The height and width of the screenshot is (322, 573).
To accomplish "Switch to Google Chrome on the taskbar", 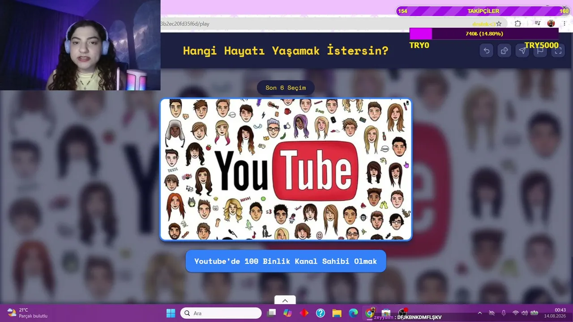I will tap(370, 313).
